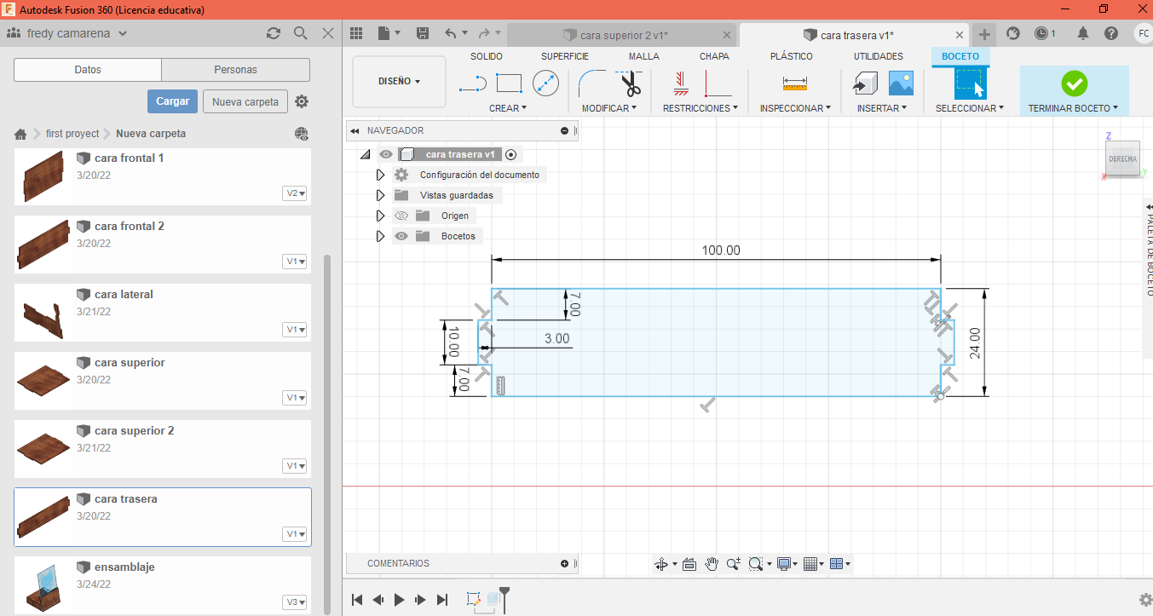Open the CREAR dropdown menu

[x=508, y=108]
